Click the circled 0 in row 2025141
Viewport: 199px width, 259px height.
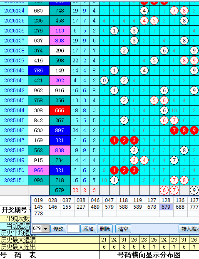[104, 80]
